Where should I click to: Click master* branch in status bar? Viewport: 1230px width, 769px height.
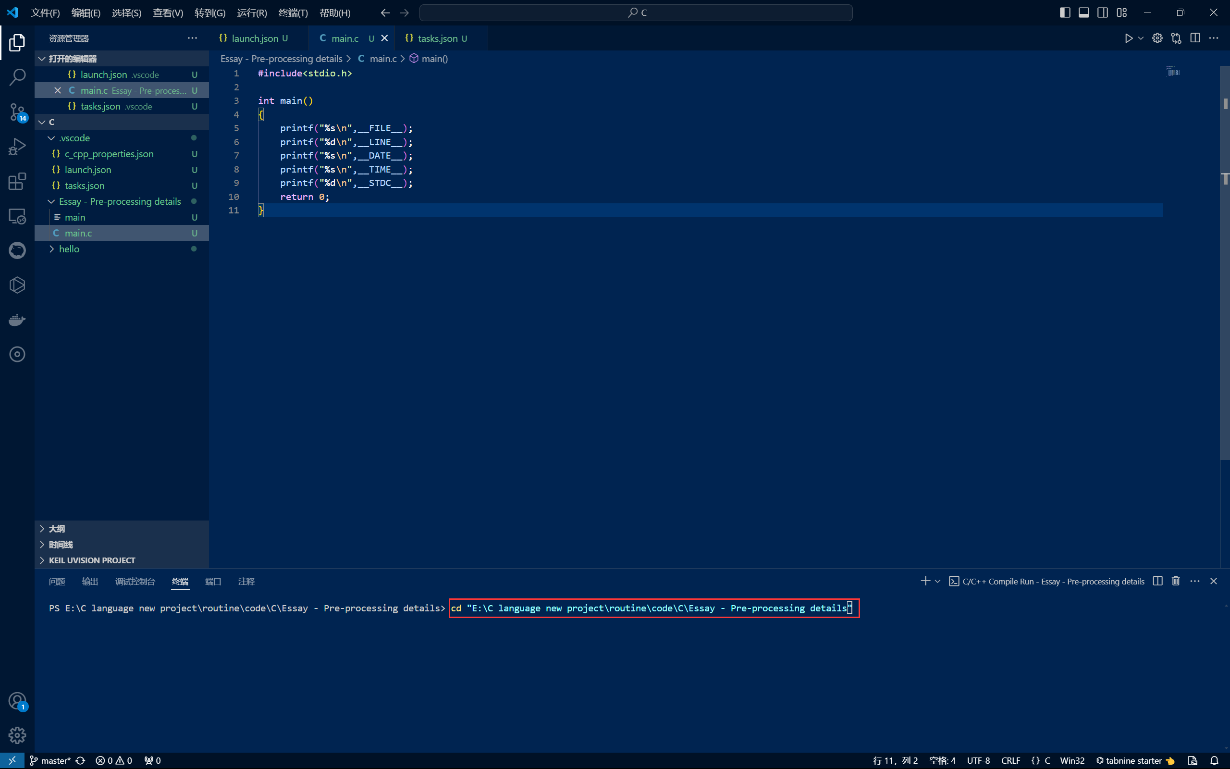pyautogui.click(x=50, y=760)
